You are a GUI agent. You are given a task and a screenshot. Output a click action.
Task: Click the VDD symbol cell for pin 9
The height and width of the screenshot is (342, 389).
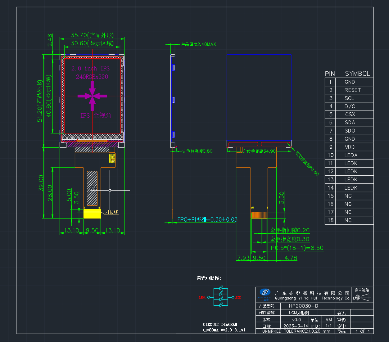pyautogui.click(x=354, y=147)
